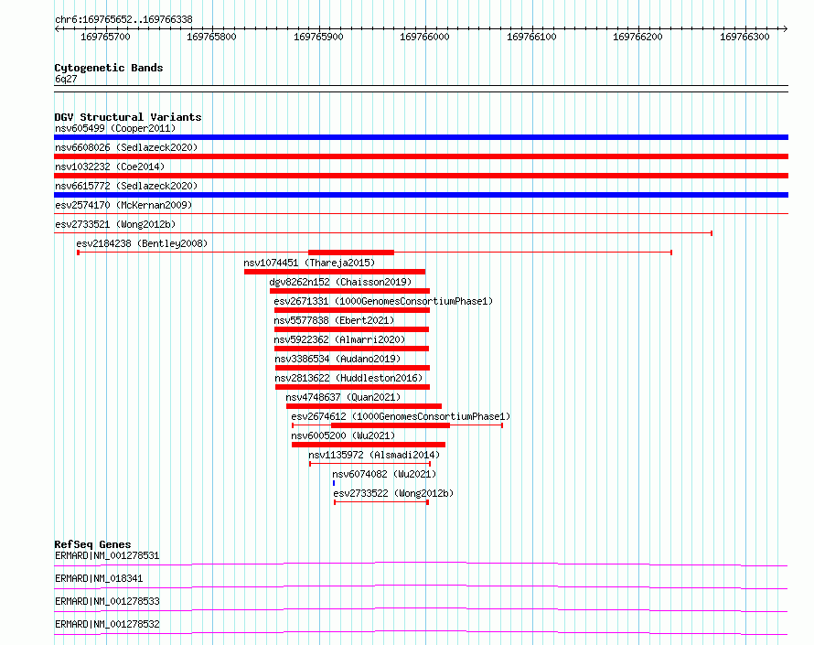814x645 pixels.
Task: Click the esv2671331 red variant bar
Action: point(352,310)
